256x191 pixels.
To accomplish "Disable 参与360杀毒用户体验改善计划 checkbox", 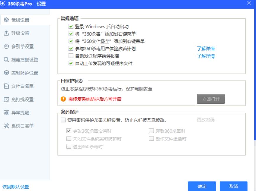I will coord(71,49).
